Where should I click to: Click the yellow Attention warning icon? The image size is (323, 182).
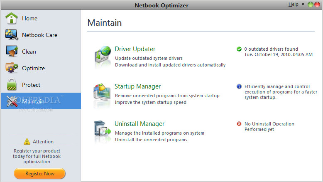tap(27, 141)
